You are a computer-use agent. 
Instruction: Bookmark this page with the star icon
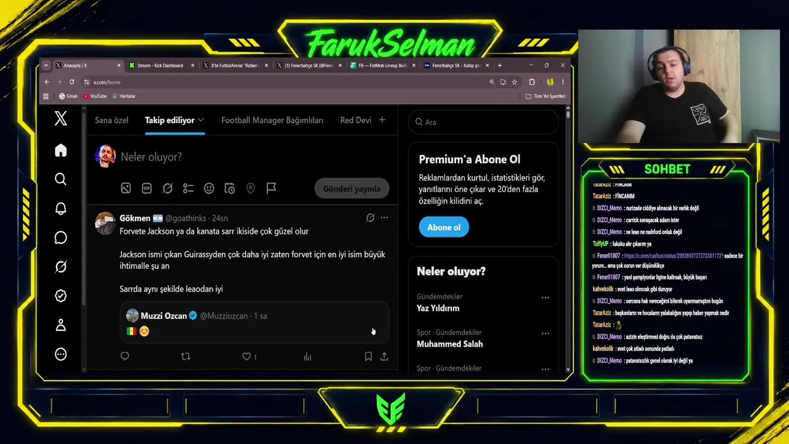[x=514, y=82]
